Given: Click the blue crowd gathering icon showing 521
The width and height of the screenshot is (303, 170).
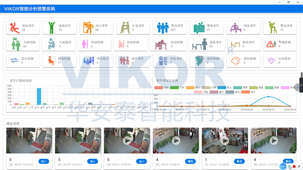Looking at the screenshot, I should [162, 28].
